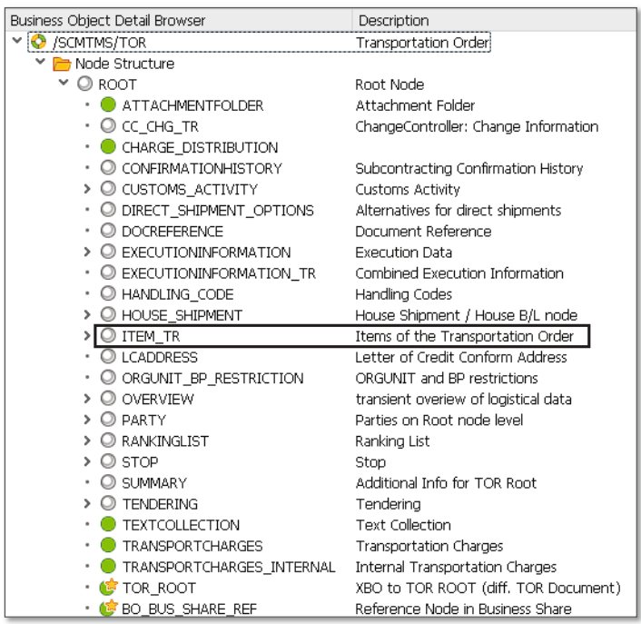This screenshot has width=641, height=624.
Task: Expand the CUSTOMS_ACTIVITY node
Action: click(x=87, y=190)
